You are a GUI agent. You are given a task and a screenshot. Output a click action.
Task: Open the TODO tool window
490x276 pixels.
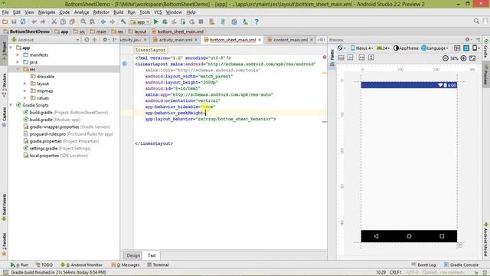44,264
